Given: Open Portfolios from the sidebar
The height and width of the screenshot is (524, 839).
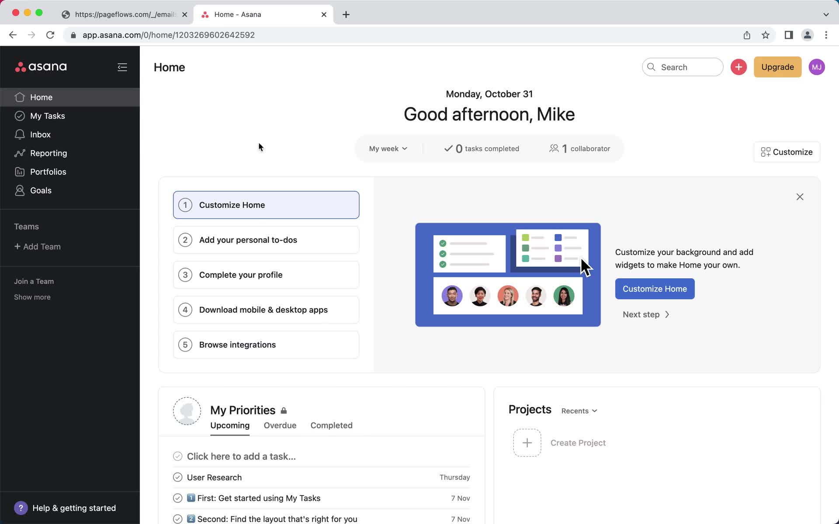Looking at the screenshot, I should pos(70,172).
